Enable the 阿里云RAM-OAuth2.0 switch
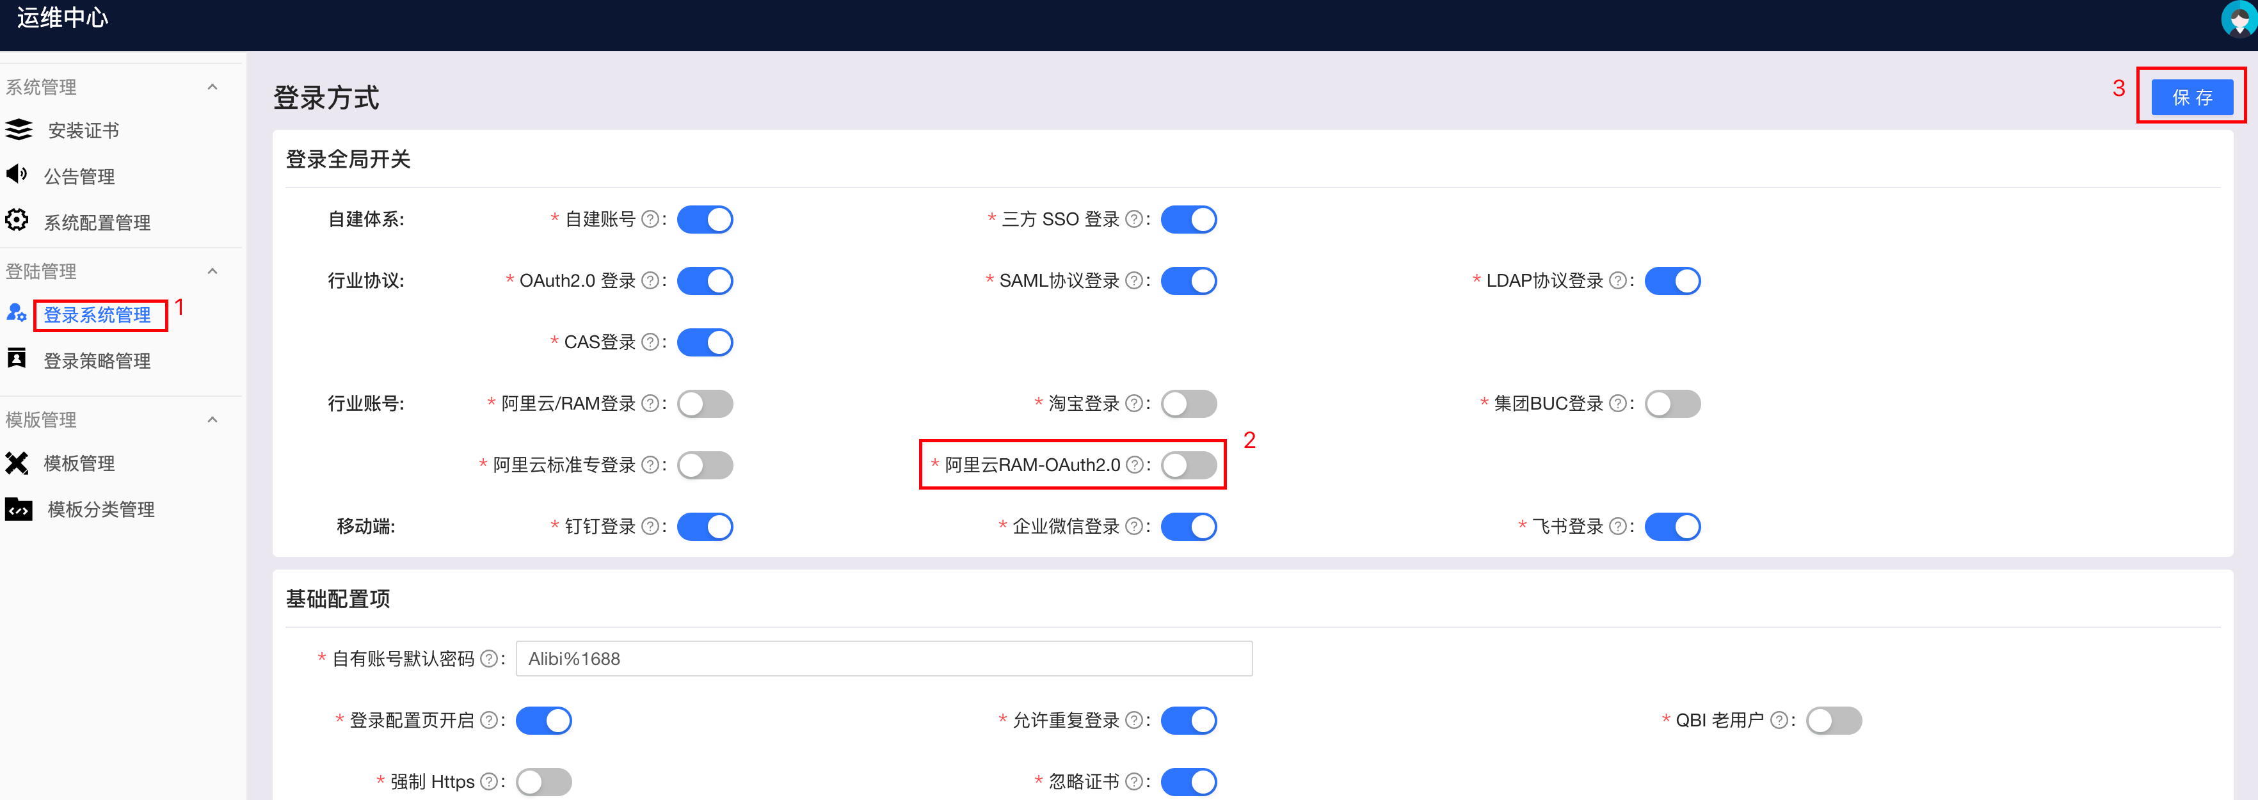 point(1189,465)
